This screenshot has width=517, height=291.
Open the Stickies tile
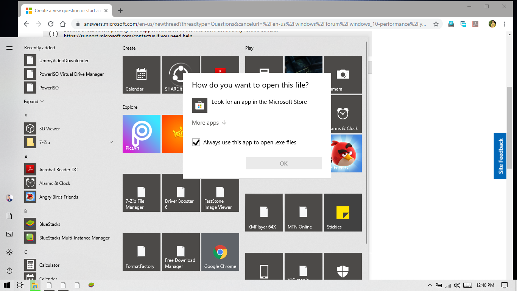343,213
